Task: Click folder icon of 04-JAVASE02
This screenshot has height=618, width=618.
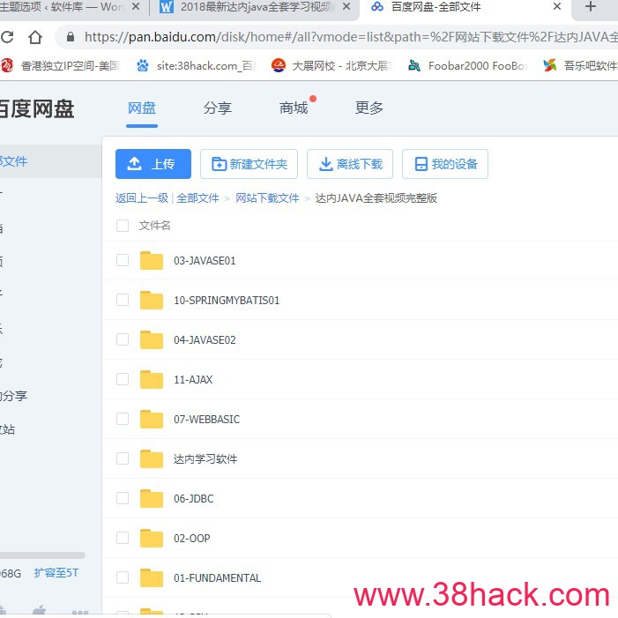Action: click(x=152, y=339)
